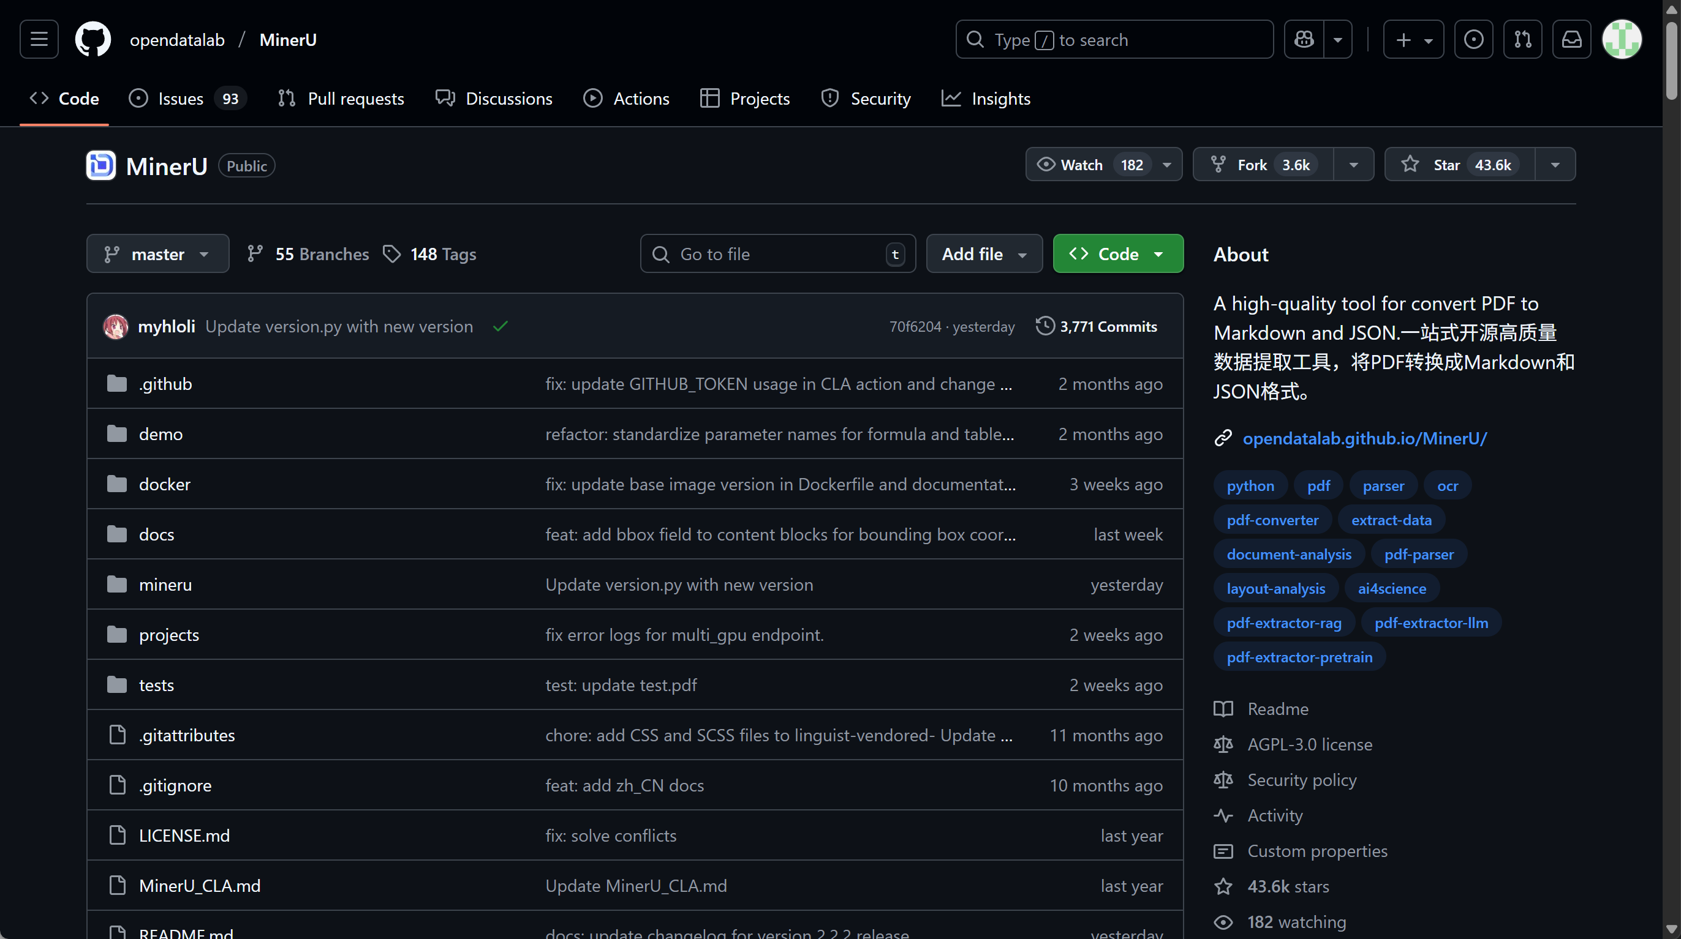This screenshot has height=939, width=1681.
Task: Click the .github folder icon
Action: point(117,383)
